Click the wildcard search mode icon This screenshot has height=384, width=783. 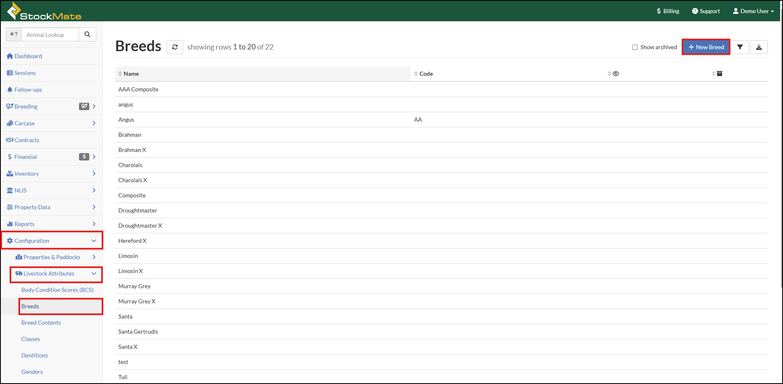(x=14, y=35)
